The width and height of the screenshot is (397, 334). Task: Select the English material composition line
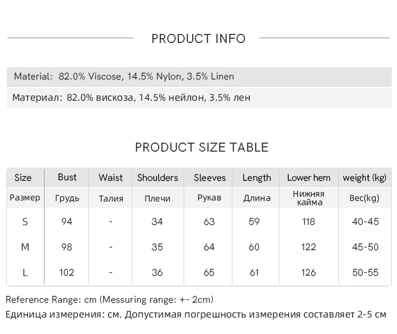124,76
